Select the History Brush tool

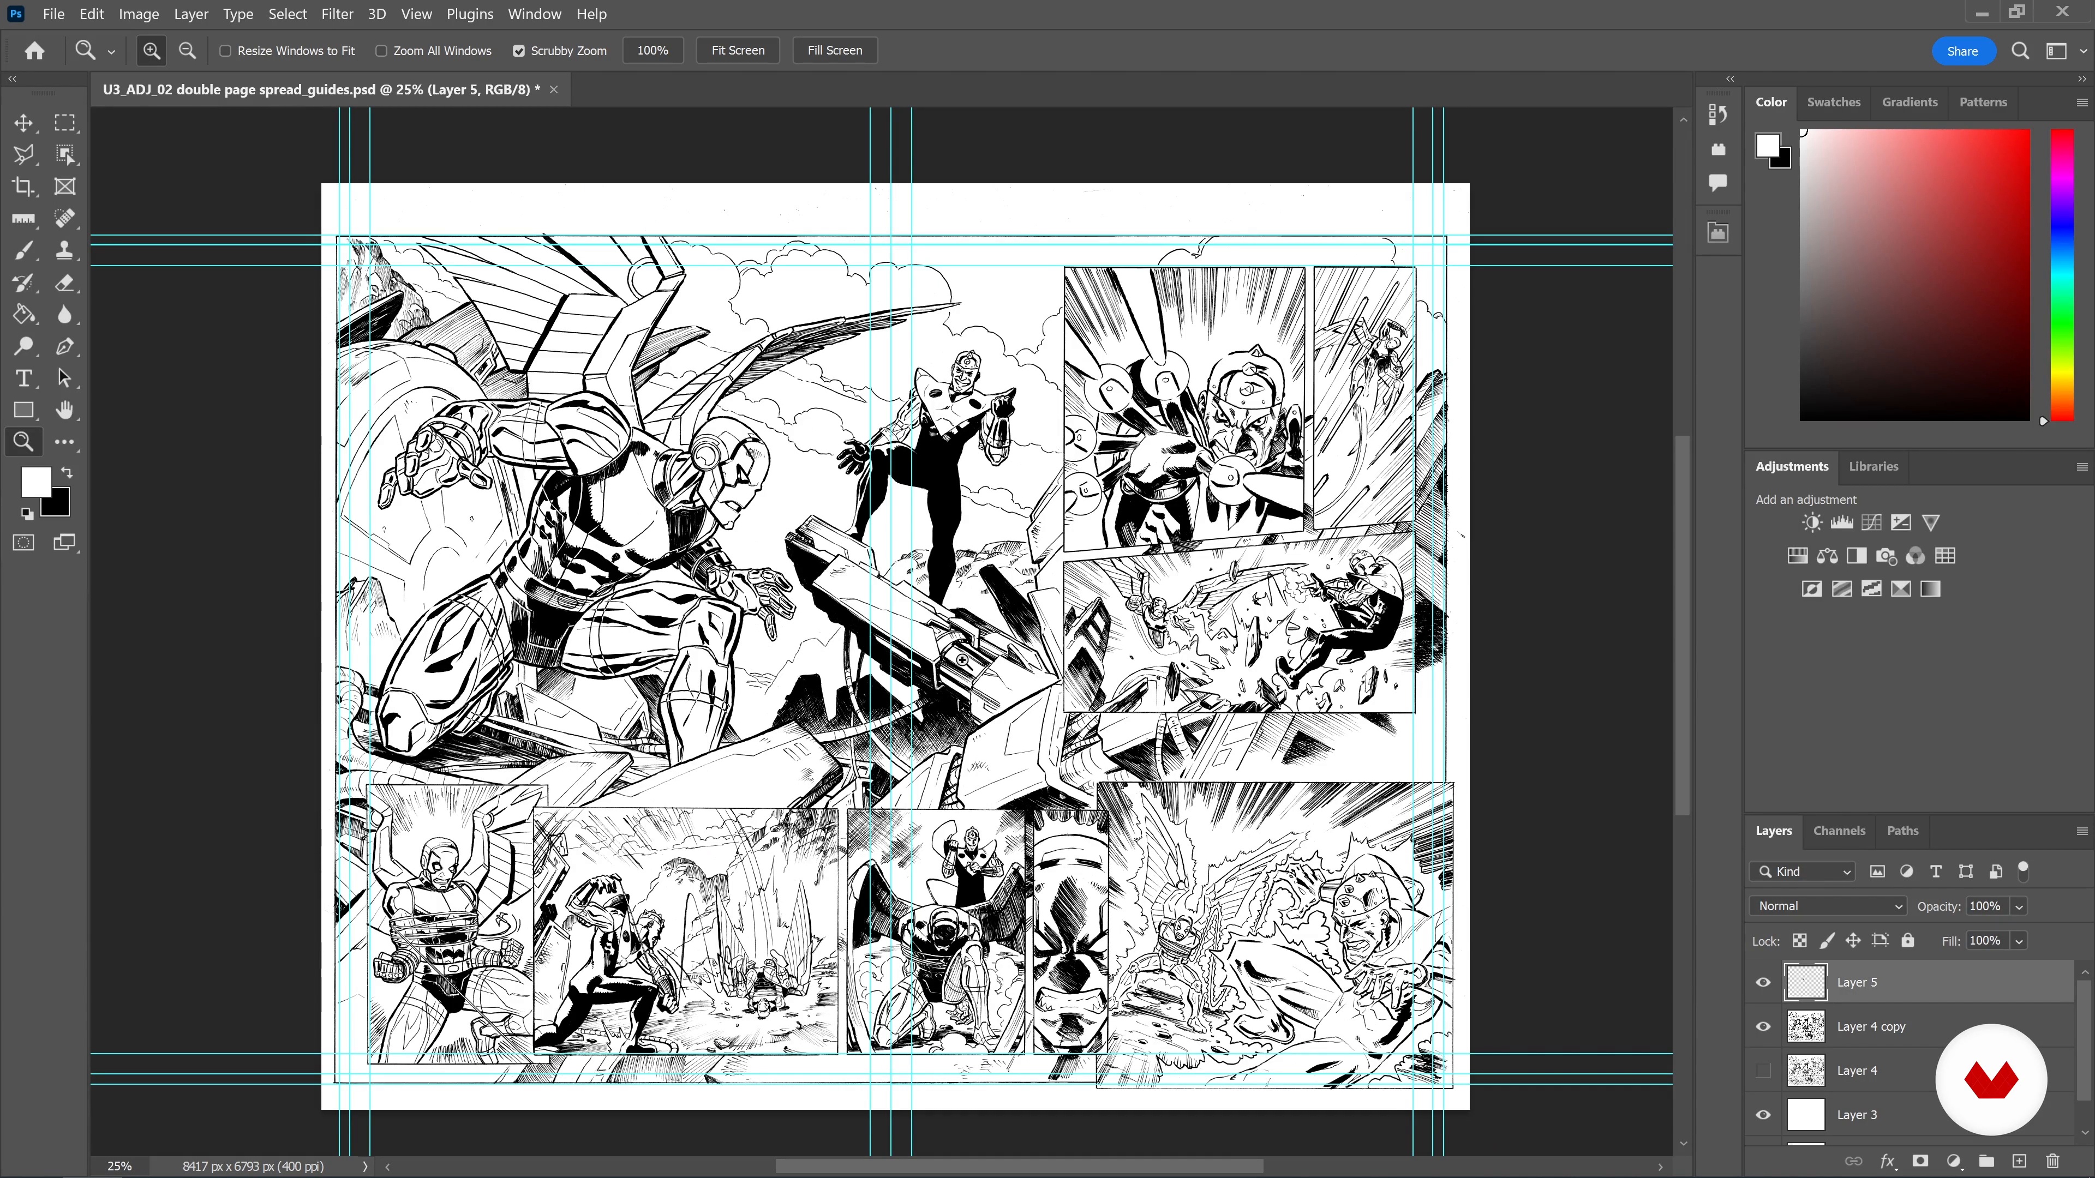[23, 283]
